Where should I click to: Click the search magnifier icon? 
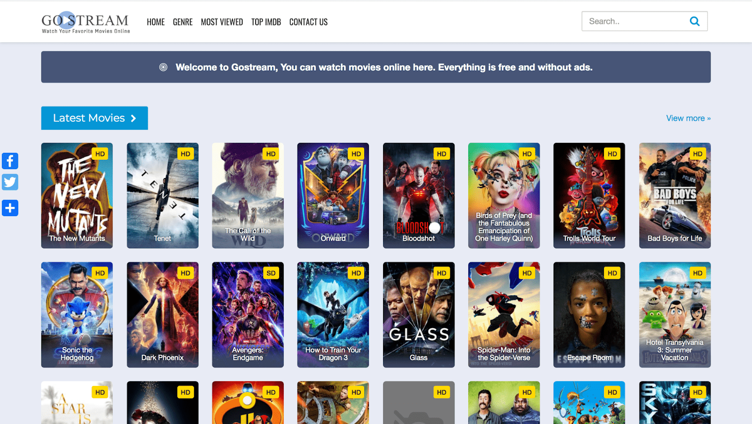(x=694, y=21)
